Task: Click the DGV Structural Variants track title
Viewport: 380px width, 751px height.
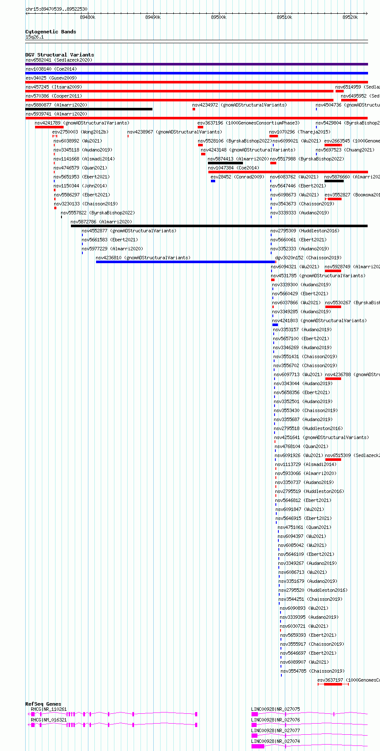Action: (x=60, y=55)
